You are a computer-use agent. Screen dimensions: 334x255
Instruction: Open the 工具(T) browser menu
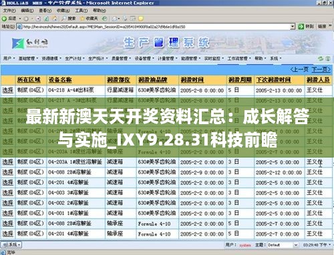tap(81, 11)
